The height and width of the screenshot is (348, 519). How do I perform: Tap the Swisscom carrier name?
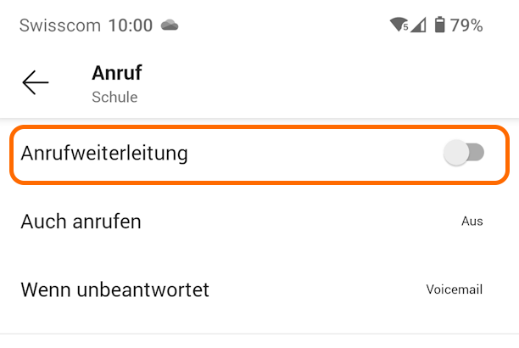pyautogui.click(x=59, y=25)
